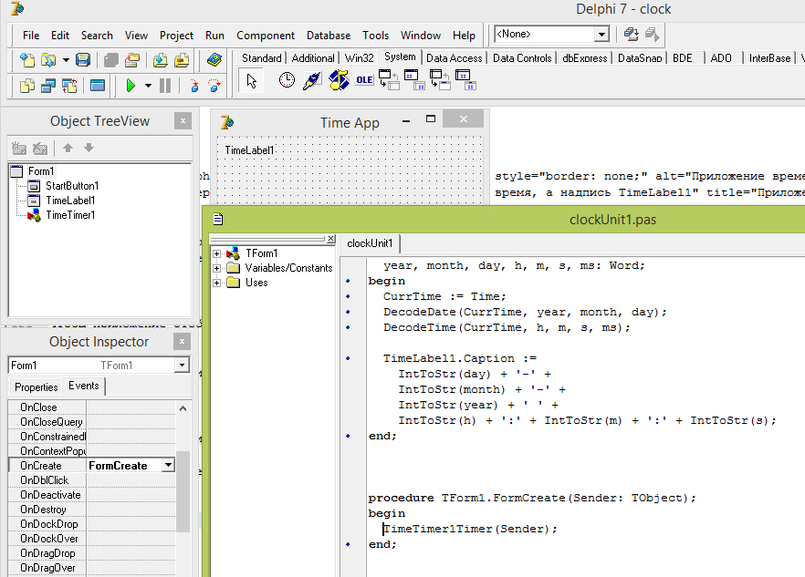Select the TDdeServerItem component icon

tap(465, 80)
